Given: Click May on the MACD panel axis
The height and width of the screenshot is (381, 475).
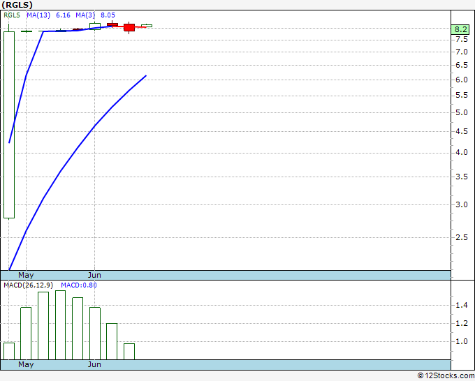Looking at the screenshot, I should pyautogui.click(x=26, y=364).
